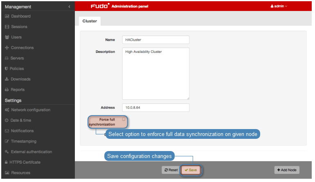Collapse the Management sidebar with chevron
This screenshot has height=182, width=315.
click(x=69, y=7)
